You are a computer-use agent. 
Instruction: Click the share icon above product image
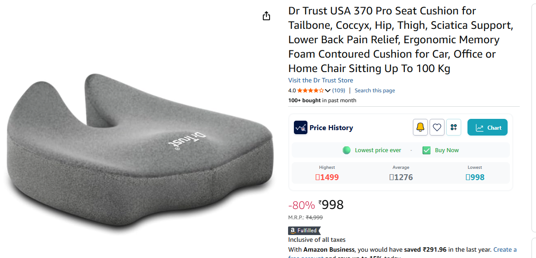266,16
